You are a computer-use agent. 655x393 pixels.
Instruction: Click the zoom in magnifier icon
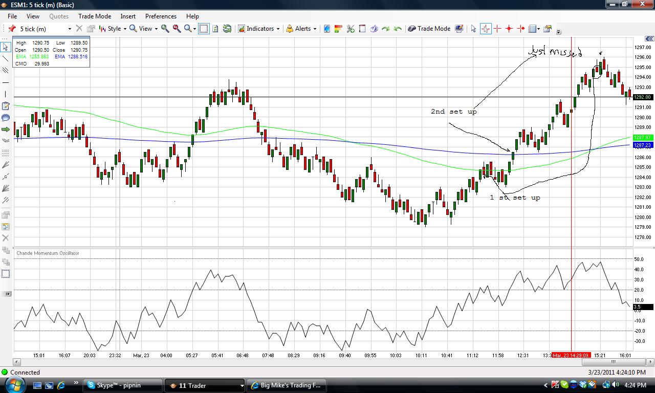[x=165, y=29]
